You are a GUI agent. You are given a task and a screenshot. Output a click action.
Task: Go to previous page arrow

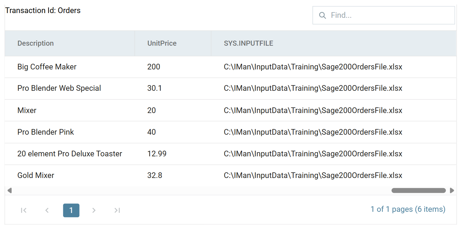(x=47, y=210)
